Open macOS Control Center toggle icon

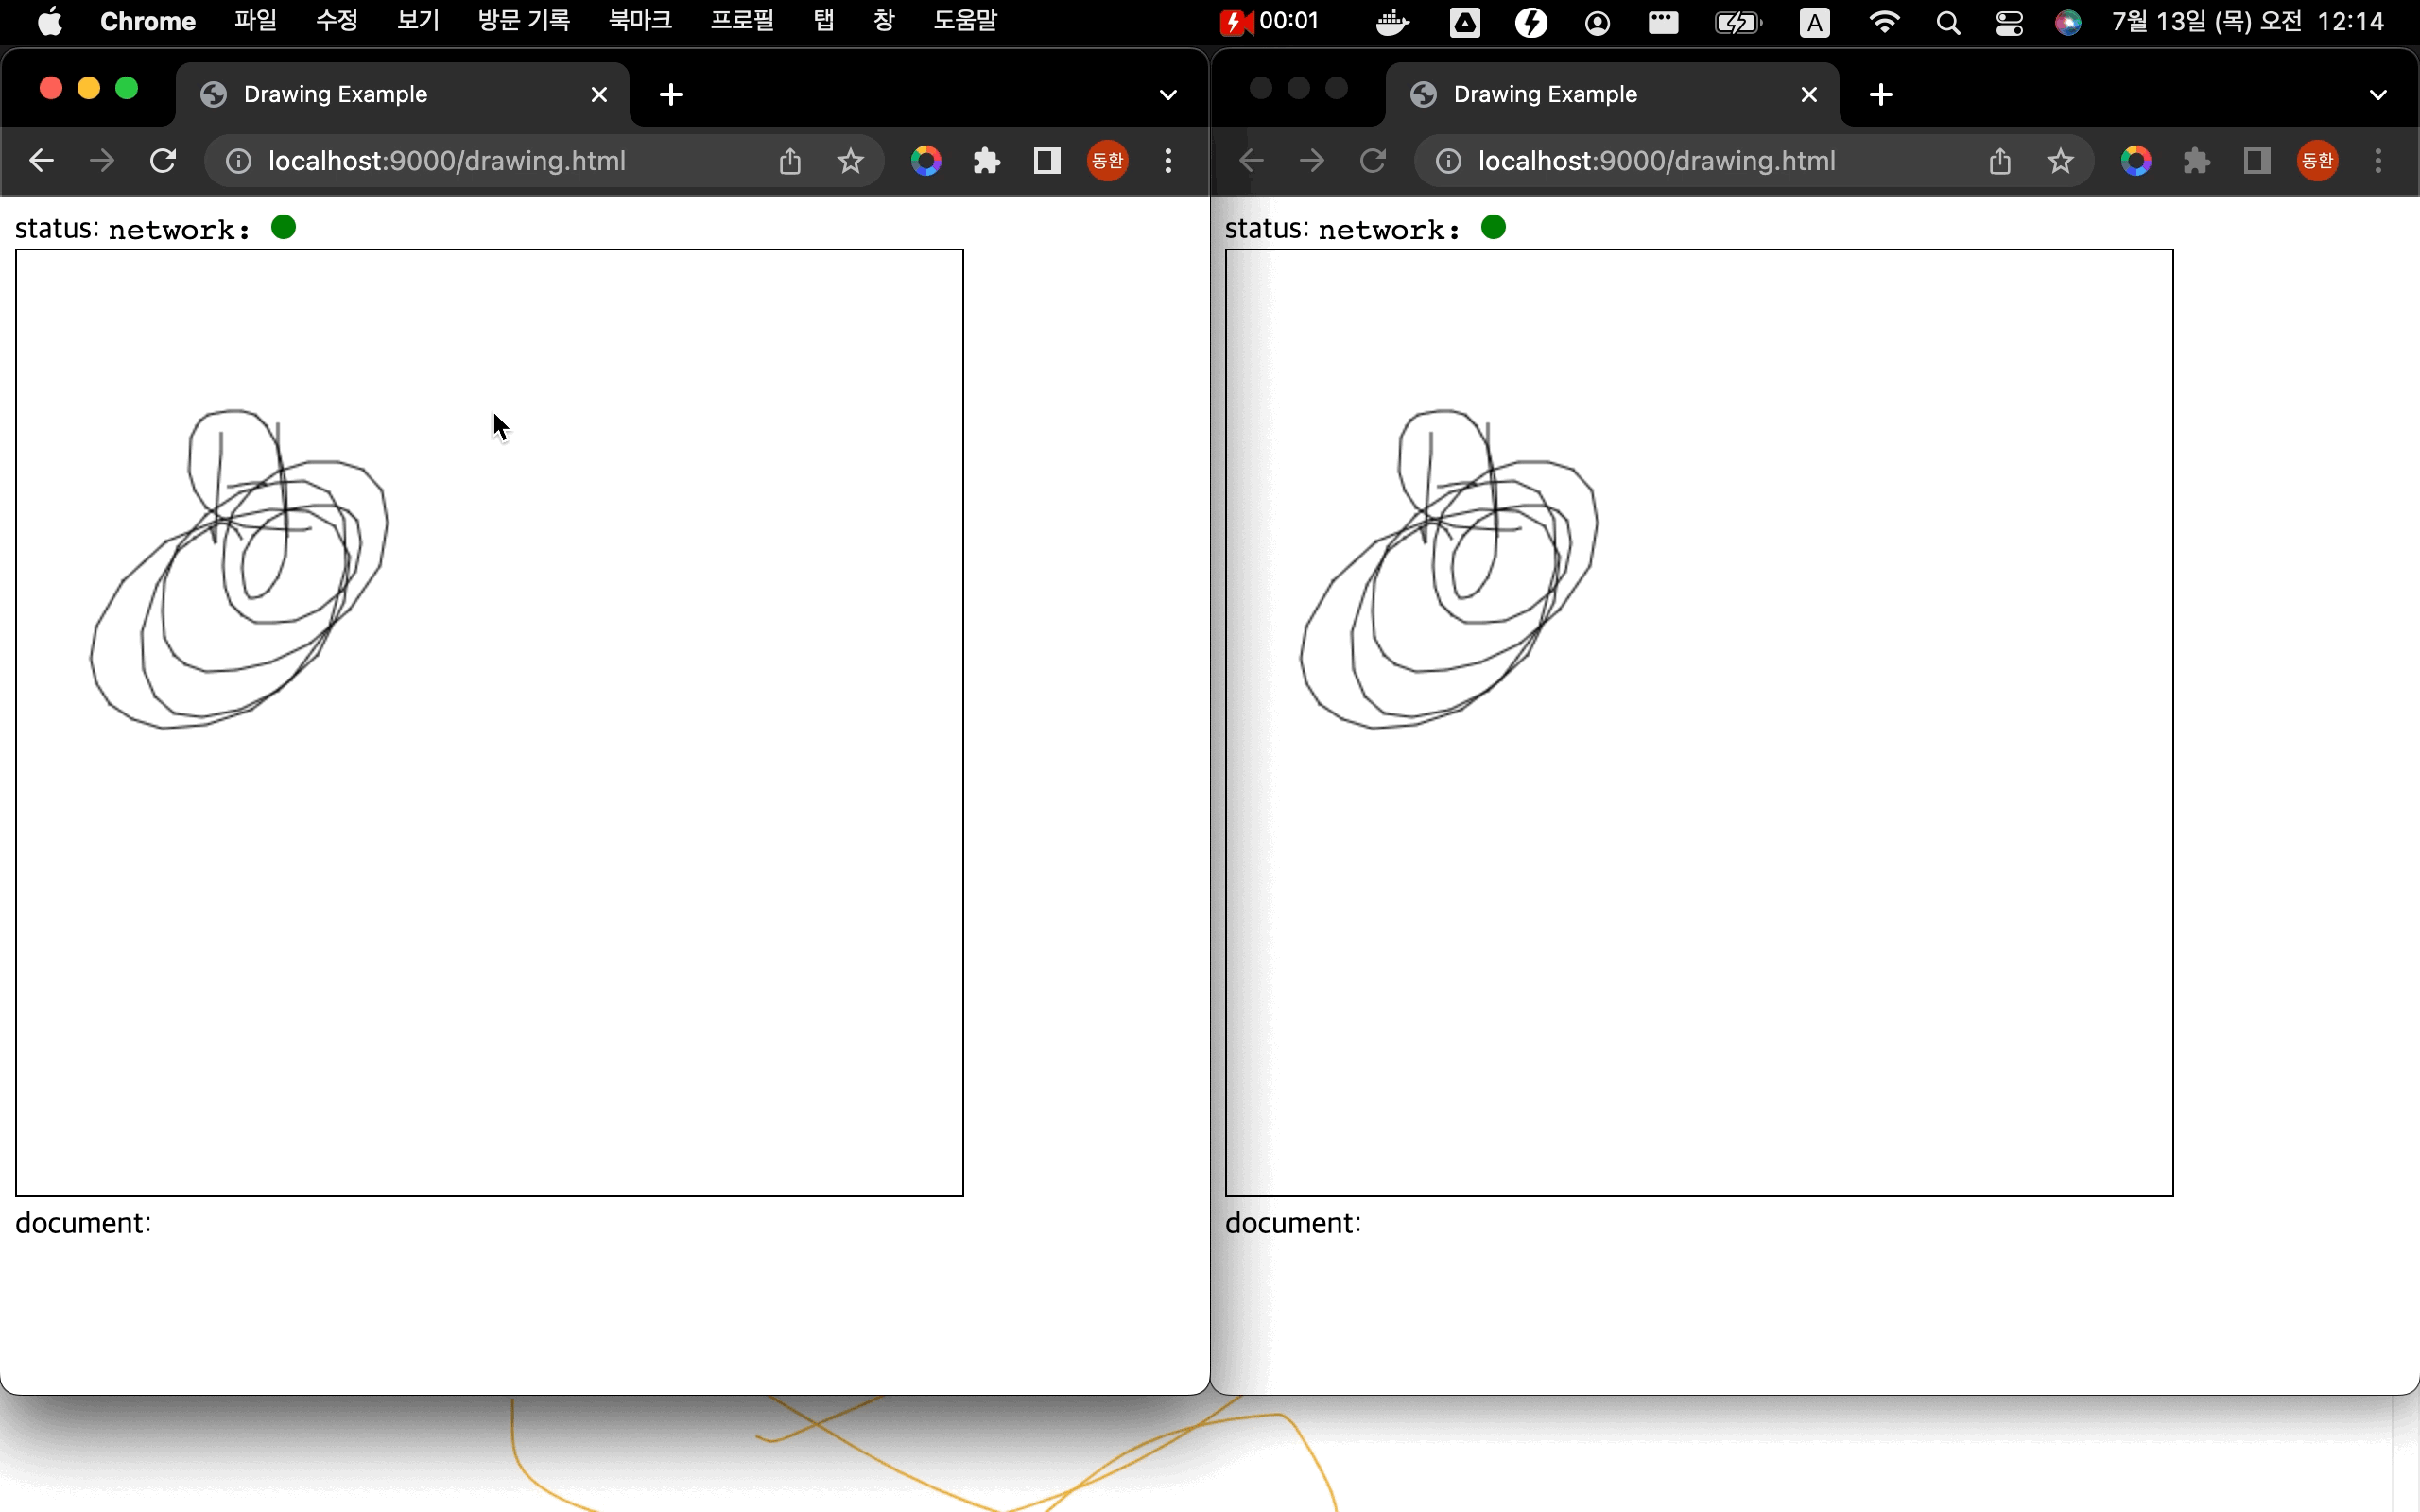pos(2009,22)
